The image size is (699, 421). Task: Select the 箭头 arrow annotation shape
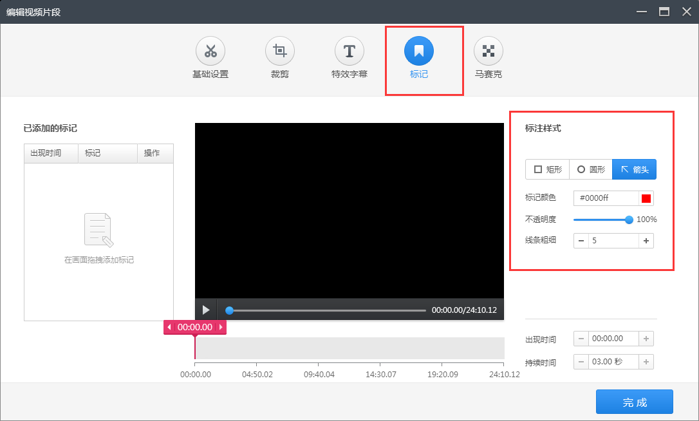click(634, 169)
